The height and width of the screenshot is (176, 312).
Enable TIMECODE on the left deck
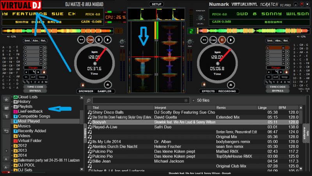point(35,87)
